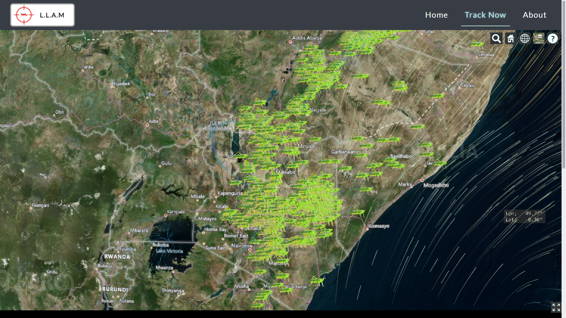
Task: Reset map to home view
Action: click(511, 38)
